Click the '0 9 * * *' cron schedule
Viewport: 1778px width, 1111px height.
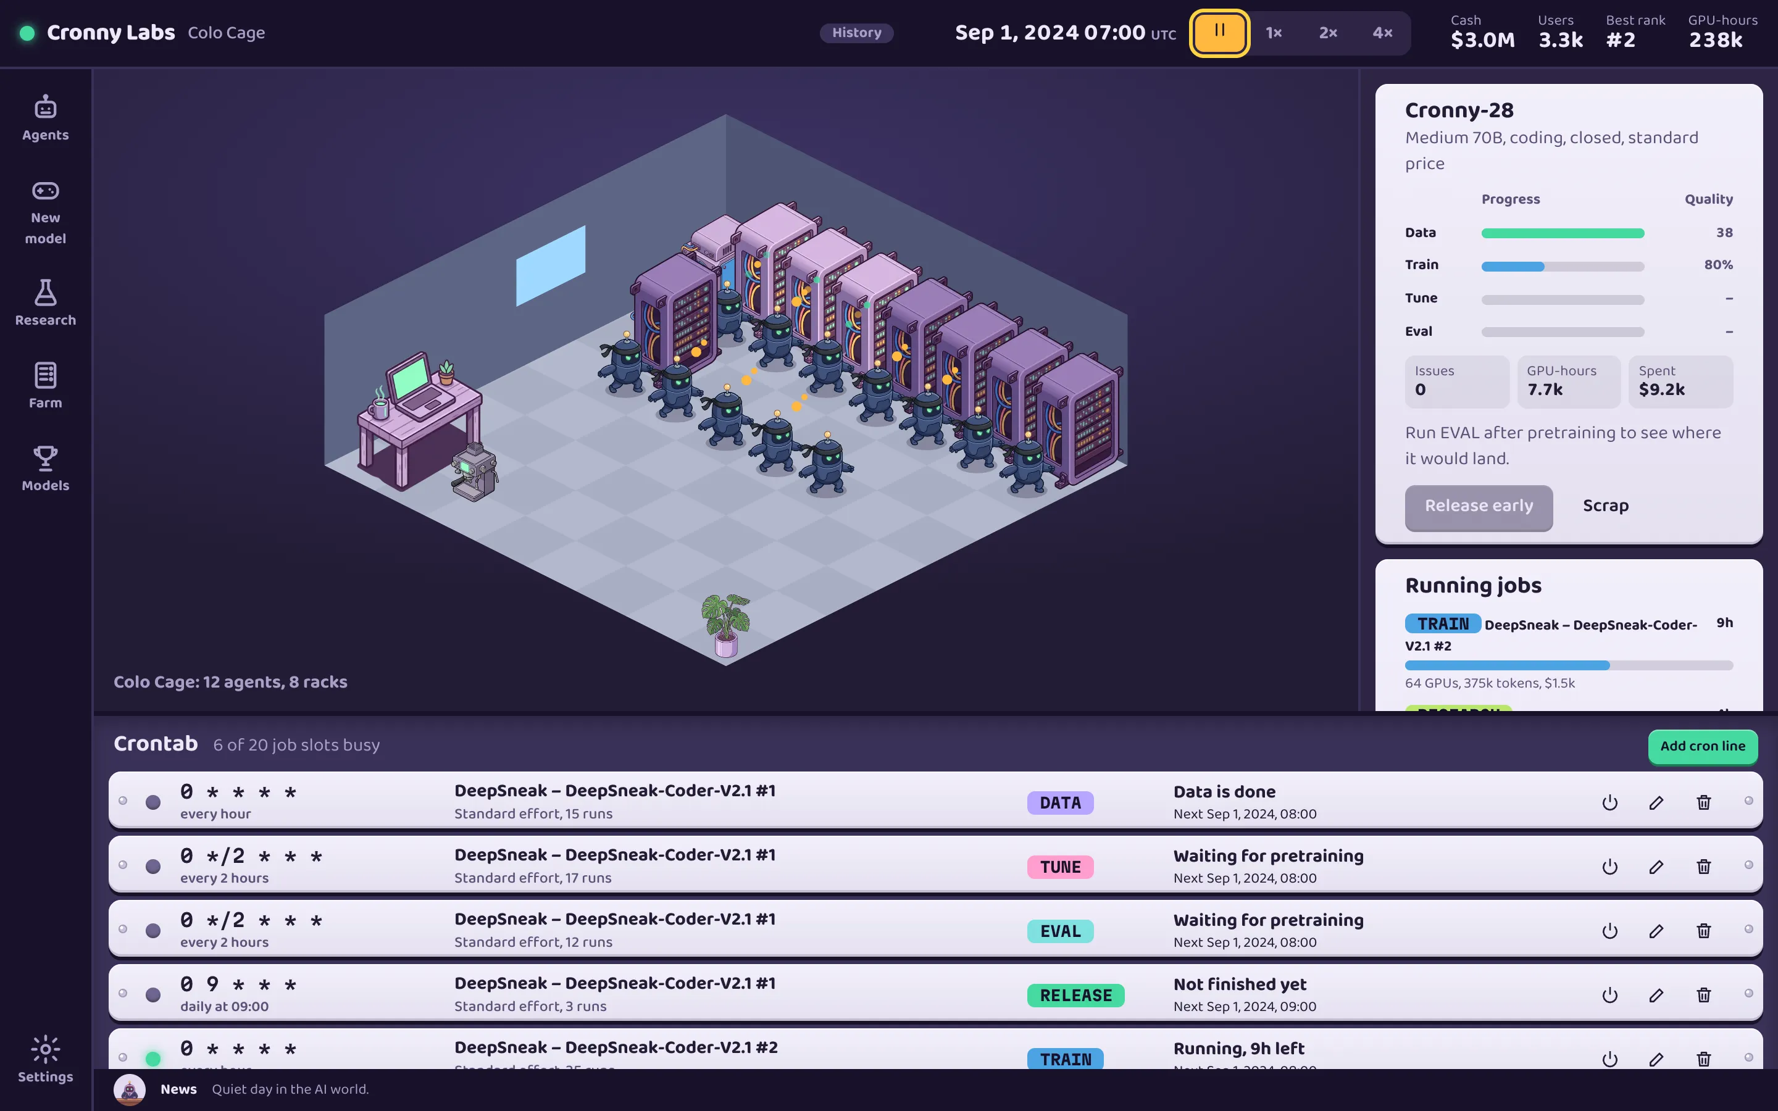click(x=238, y=984)
